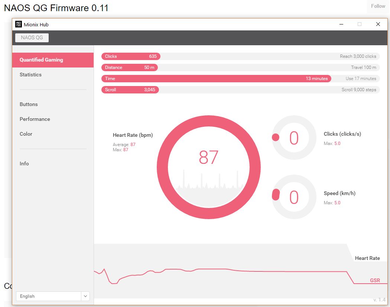
Task: Maximize the Mionix Hub window
Action: (x=360, y=24)
